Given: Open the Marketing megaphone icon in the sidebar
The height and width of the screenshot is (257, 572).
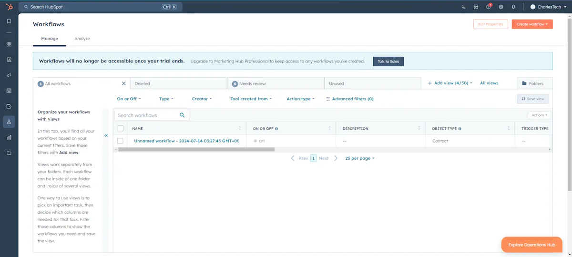Looking at the screenshot, I should (9, 75).
